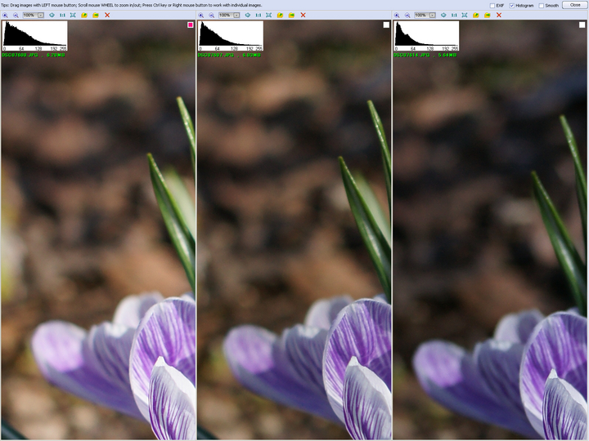
Task: Click the yellow edit-folder icon for DSC07600.JPG
Action: pyautogui.click(x=84, y=15)
